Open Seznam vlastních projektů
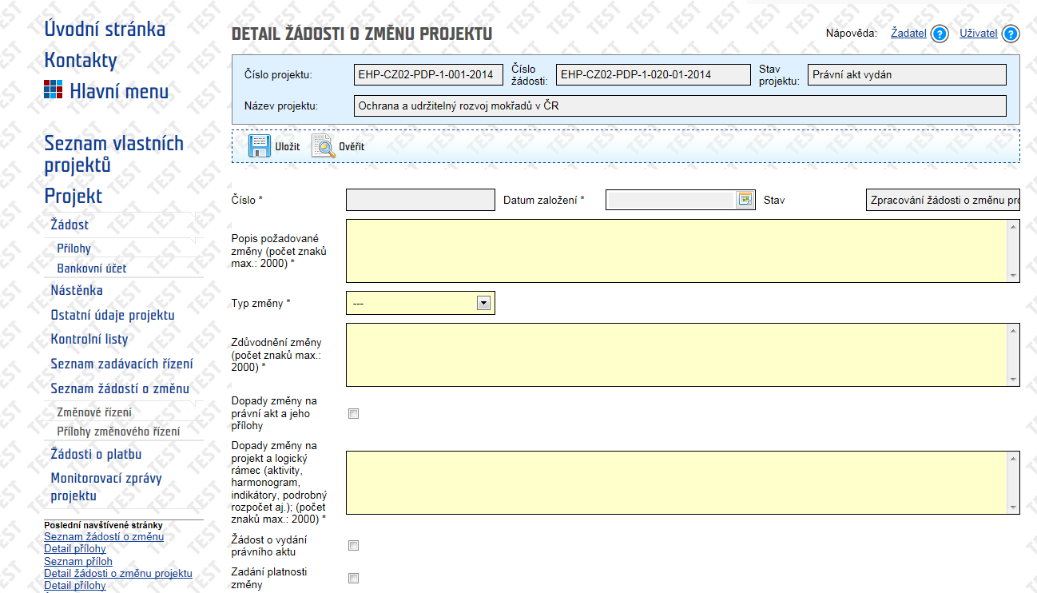The image size is (1037, 593). (113, 154)
